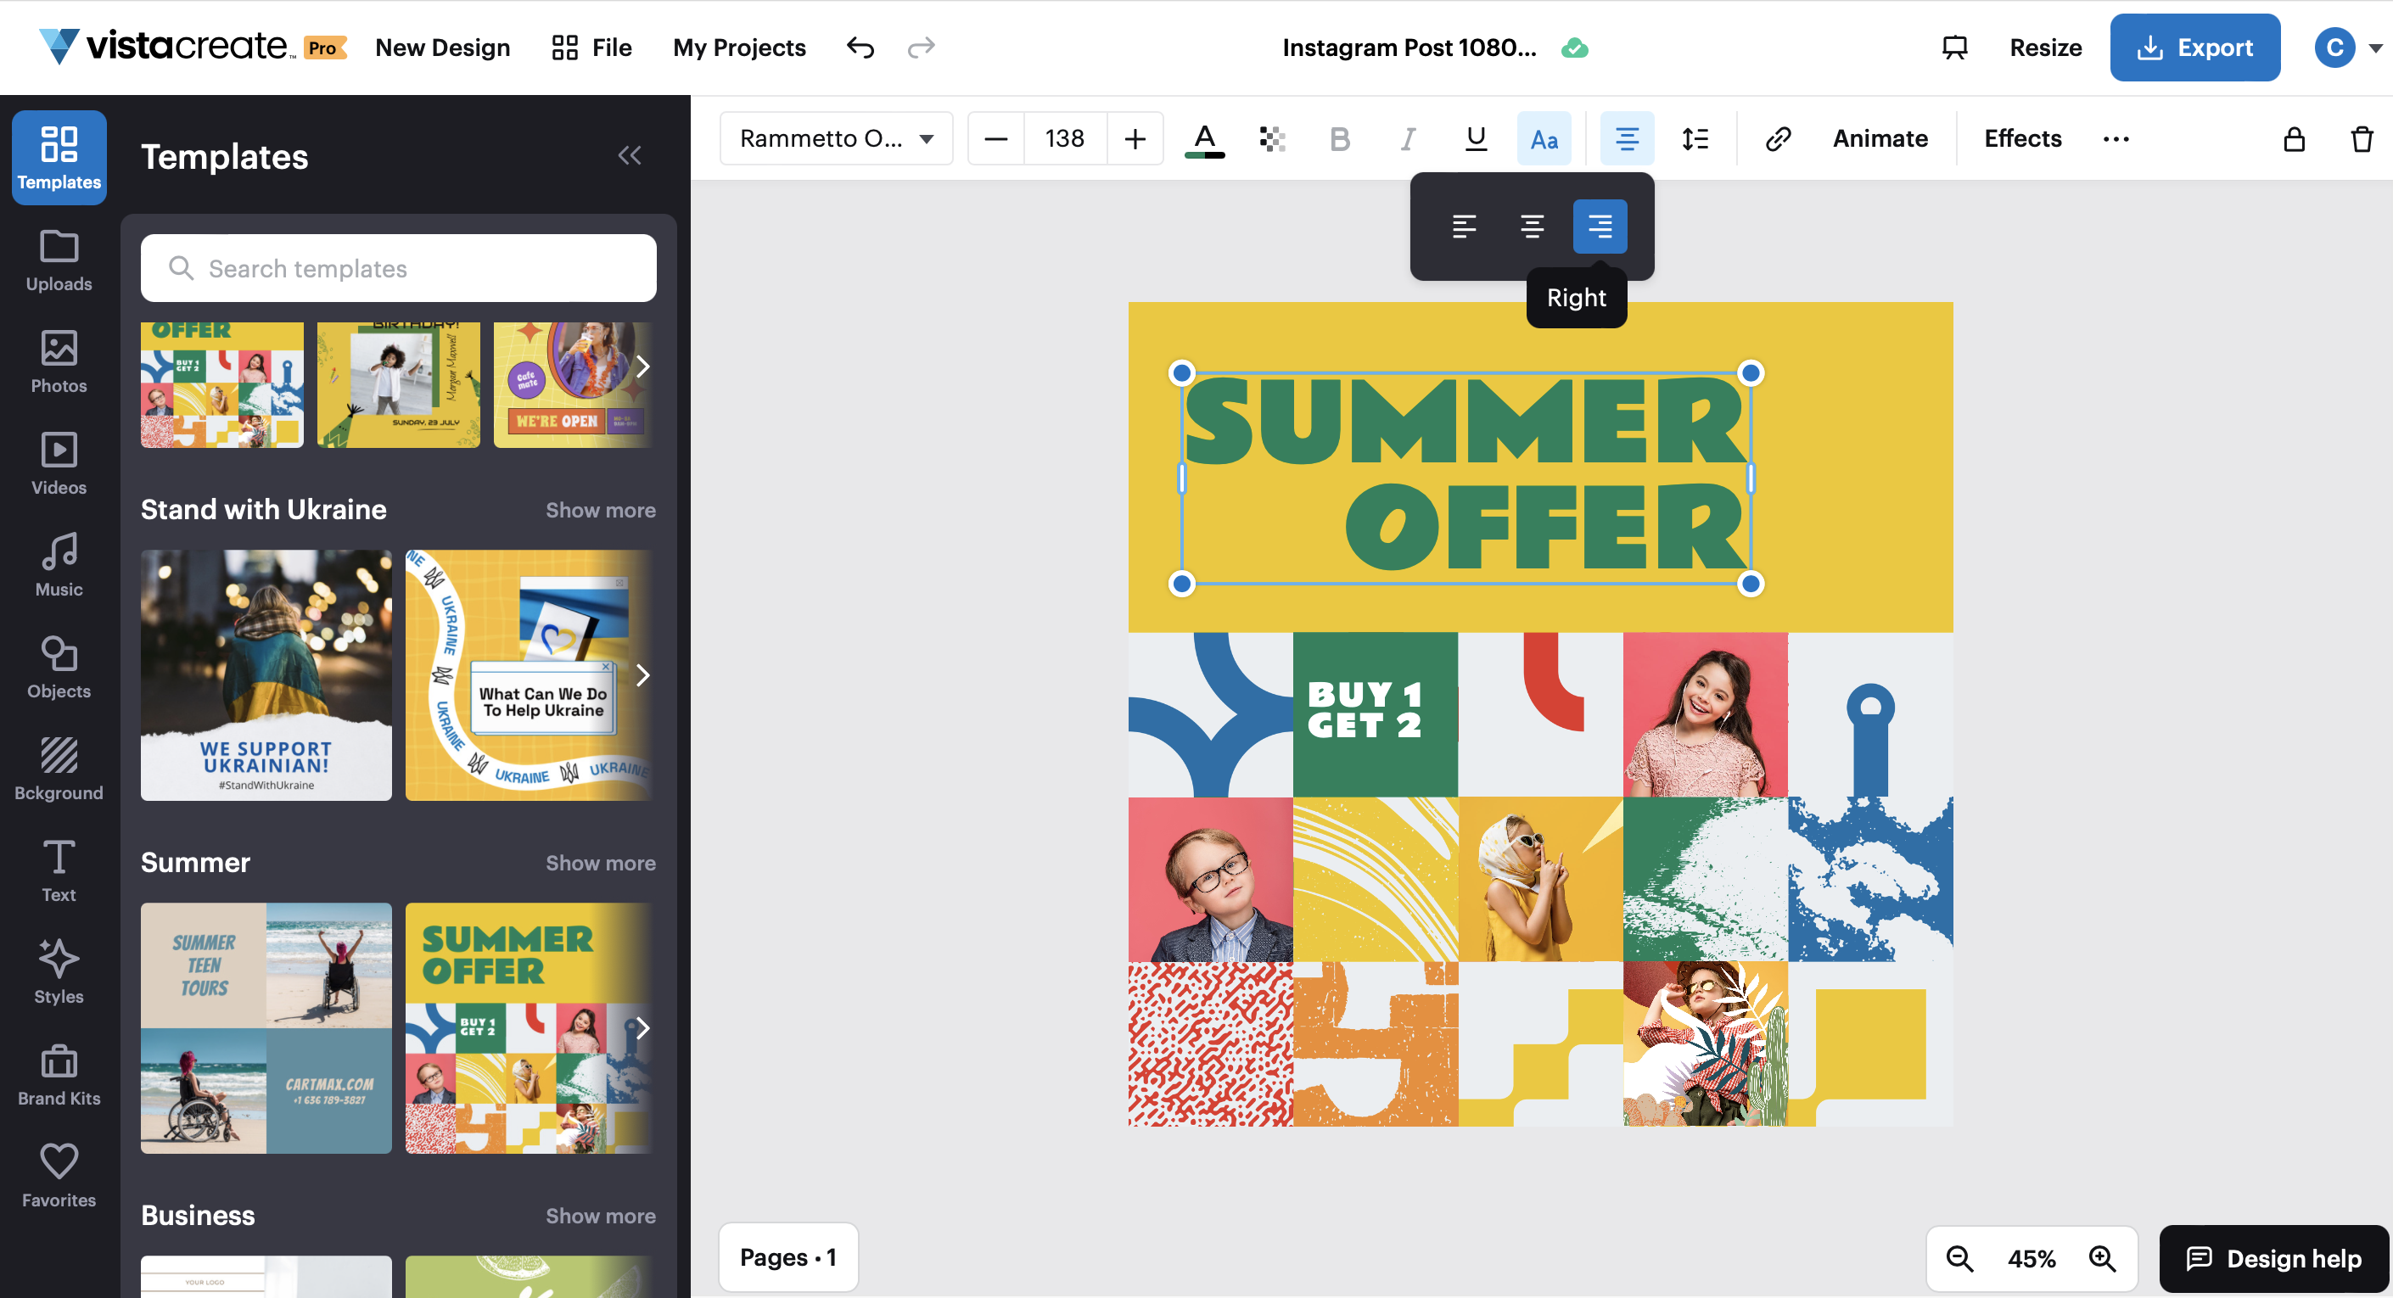Open the Objects sidebar tab
This screenshot has width=2393, height=1298.
[x=59, y=668]
